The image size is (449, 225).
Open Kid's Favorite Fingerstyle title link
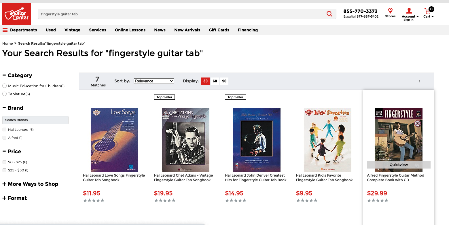click(x=324, y=178)
